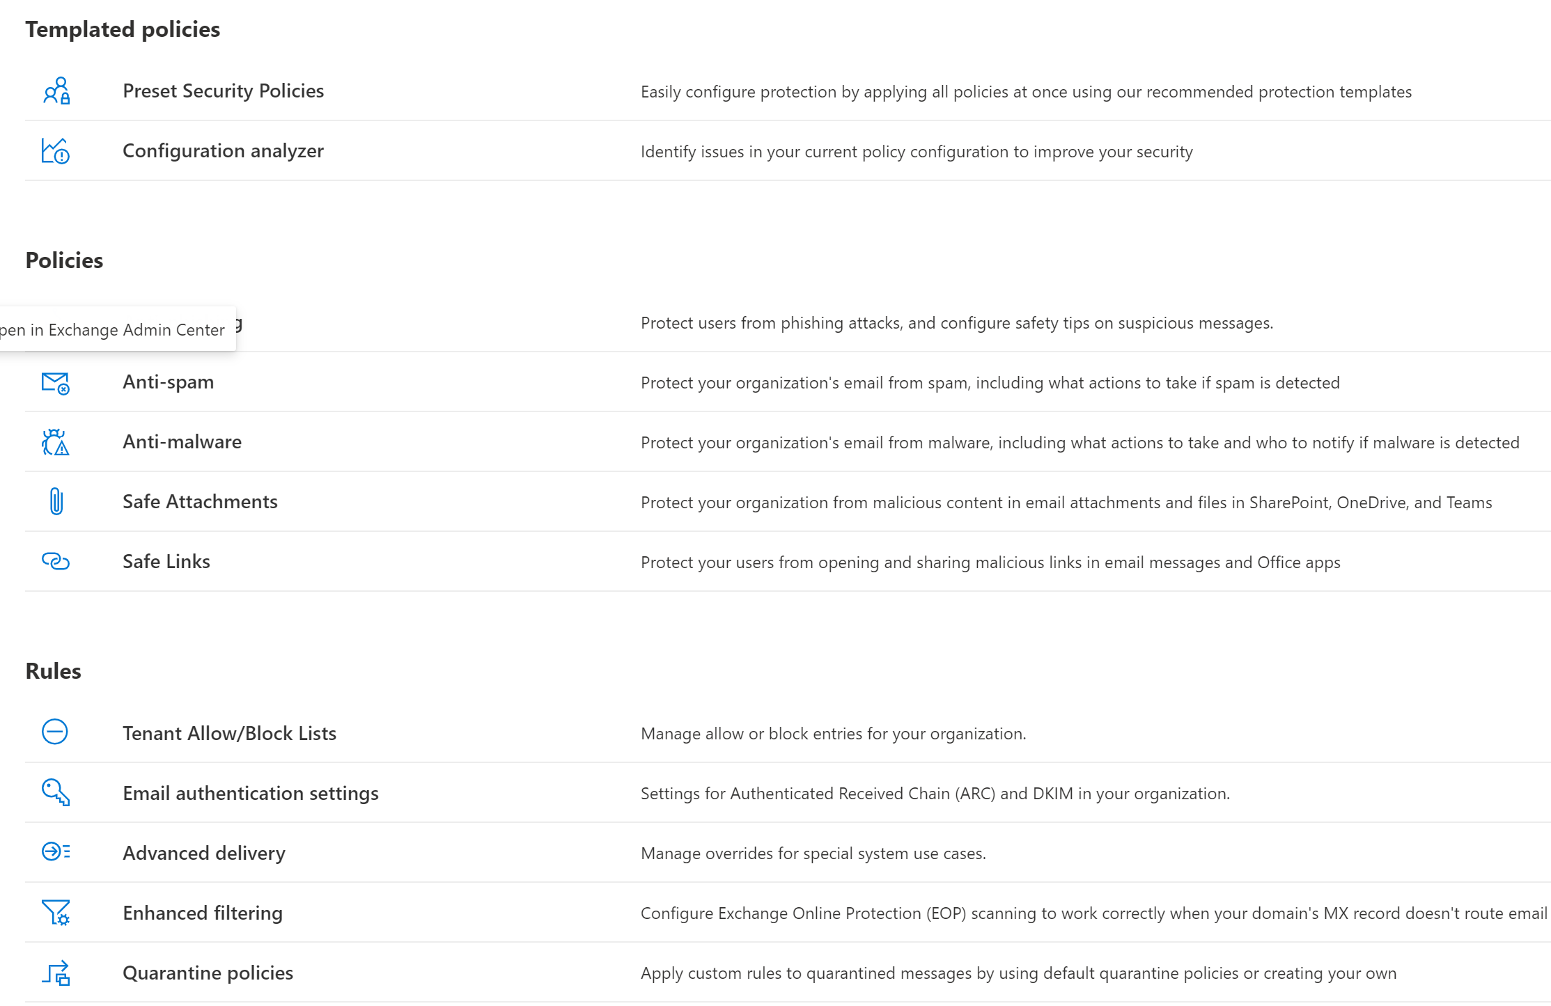The image size is (1551, 1006).
Task: Click the Quarantine policies icon
Action: point(56,973)
